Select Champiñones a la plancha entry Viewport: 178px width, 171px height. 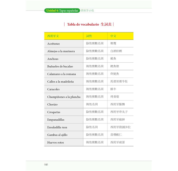pos(64,97)
